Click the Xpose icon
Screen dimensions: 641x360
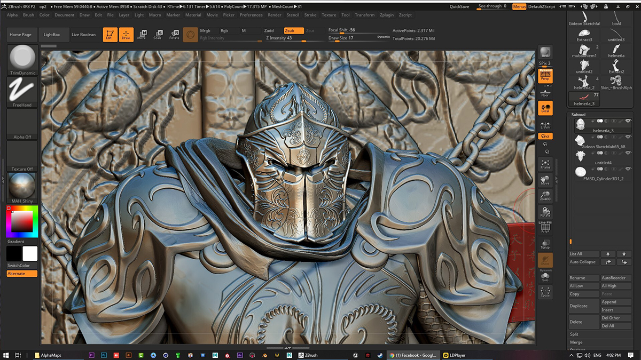pyautogui.click(x=545, y=292)
